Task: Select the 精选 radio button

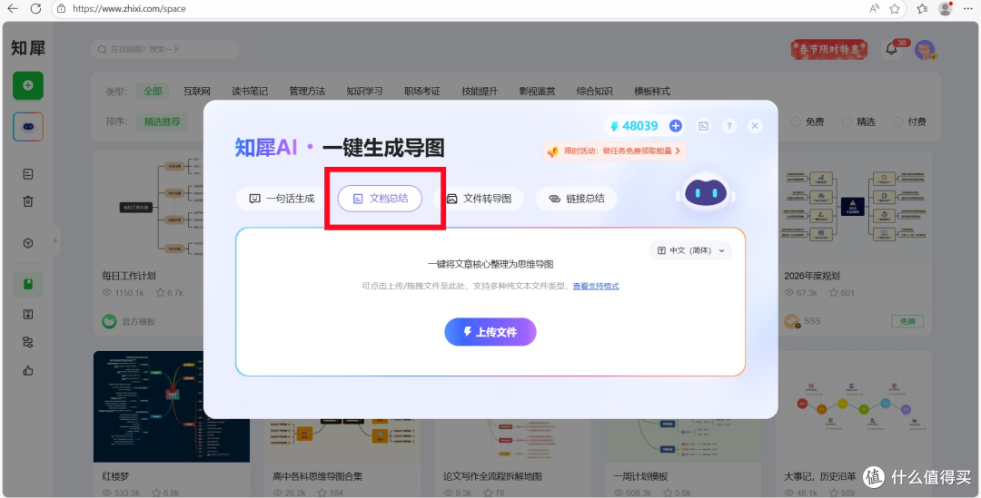Action: [847, 122]
